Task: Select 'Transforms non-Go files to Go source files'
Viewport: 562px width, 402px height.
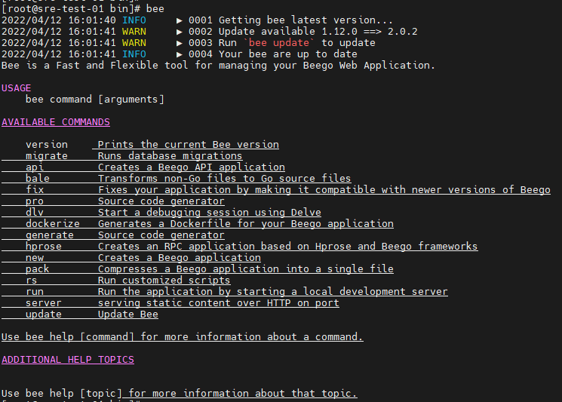Action: pos(224,179)
